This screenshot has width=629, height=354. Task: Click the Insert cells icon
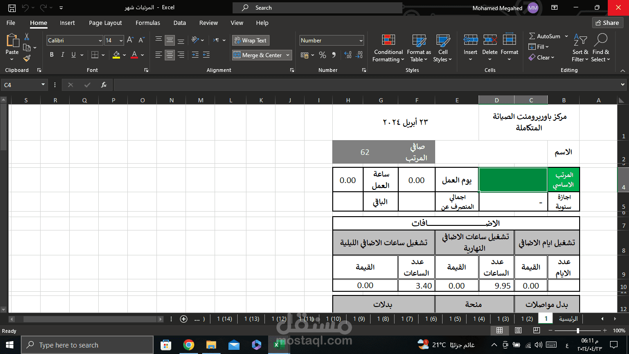tap(470, 41)
